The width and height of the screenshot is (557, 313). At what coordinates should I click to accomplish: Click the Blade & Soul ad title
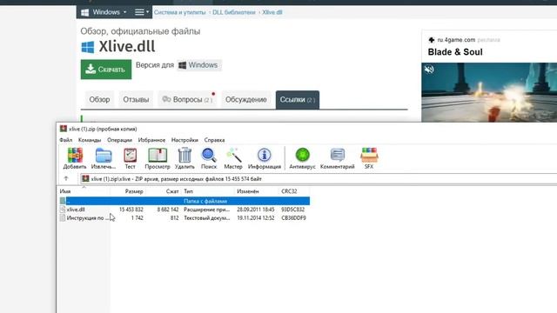pos(455,52)
